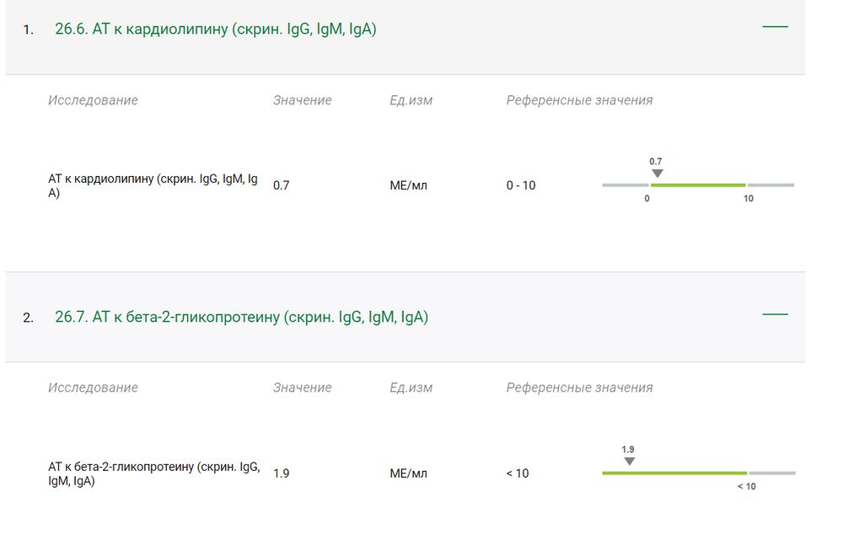This screenshot has height=535, width=843.
Task: Click the бета-2-гликопротеину result value 1.9
Action: pyautogui.click(x=282, y=473)
